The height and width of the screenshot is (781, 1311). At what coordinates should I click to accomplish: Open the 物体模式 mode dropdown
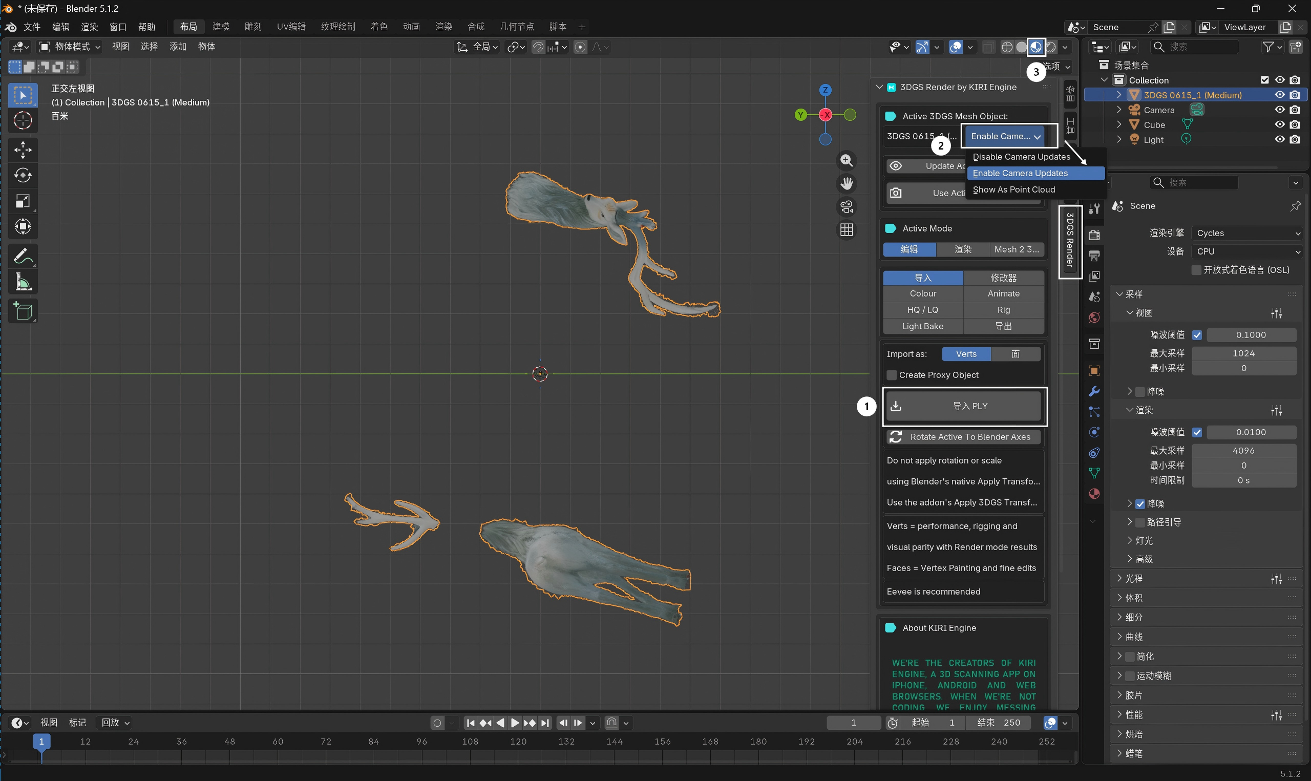pos(70,47)
